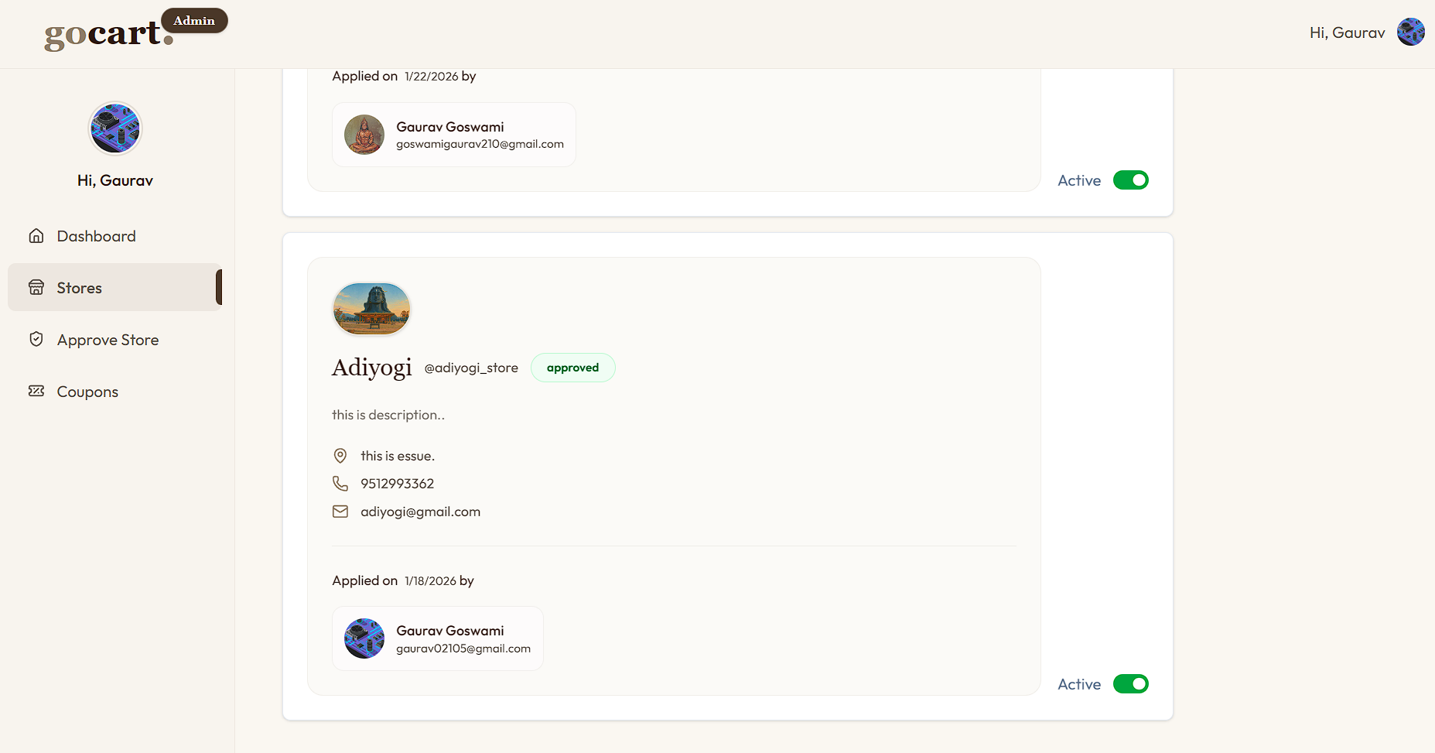Viewport: 1435px width, 753px height.
Task: Click applicant avatar for goswamigaurav210 user
Action: (364, 135)
